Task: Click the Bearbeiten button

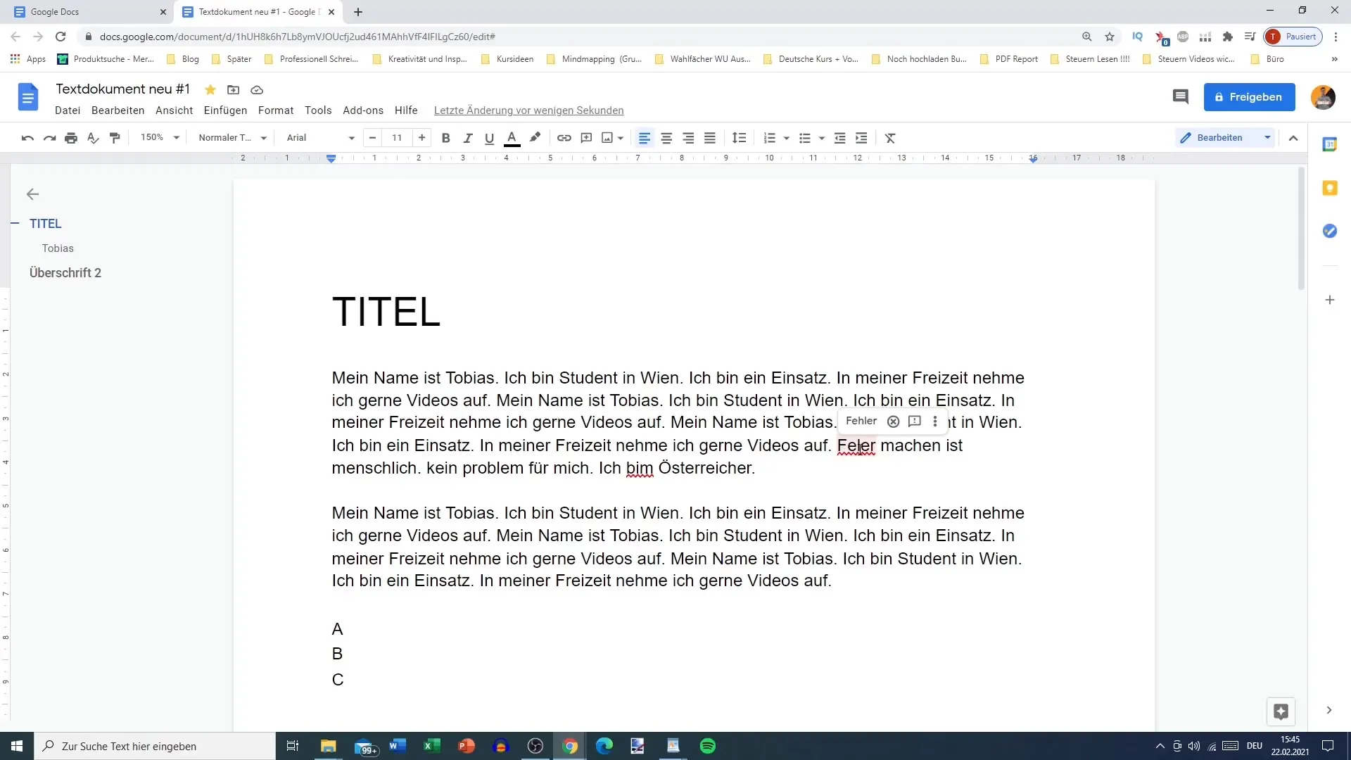Action: [x=1220, y=137]
